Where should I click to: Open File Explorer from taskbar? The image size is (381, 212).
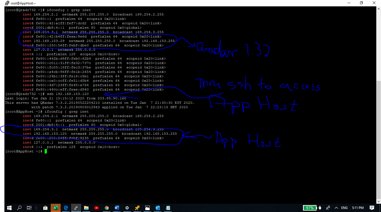[x=86, y=208]
